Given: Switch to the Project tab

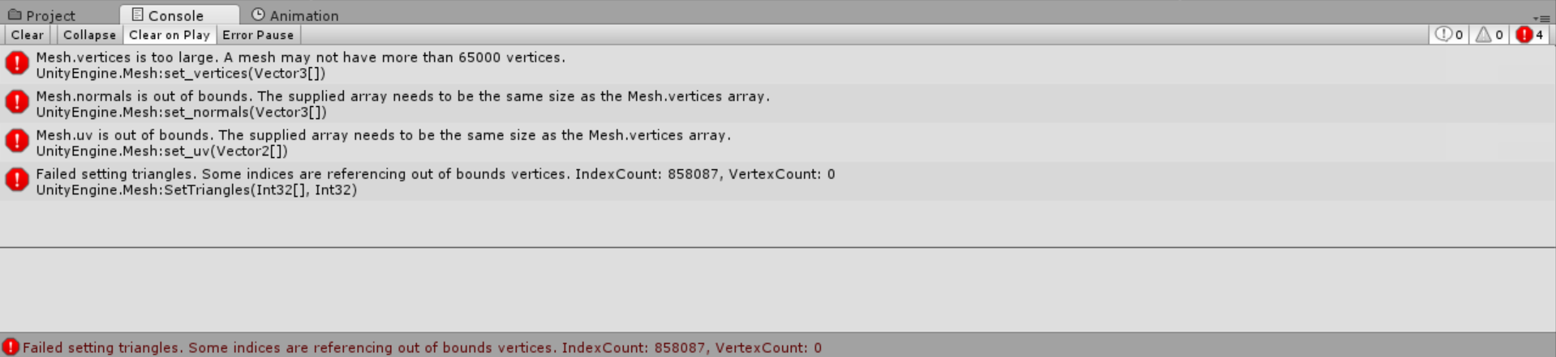Looking at the screenshot, I should (x=50, y=15).
